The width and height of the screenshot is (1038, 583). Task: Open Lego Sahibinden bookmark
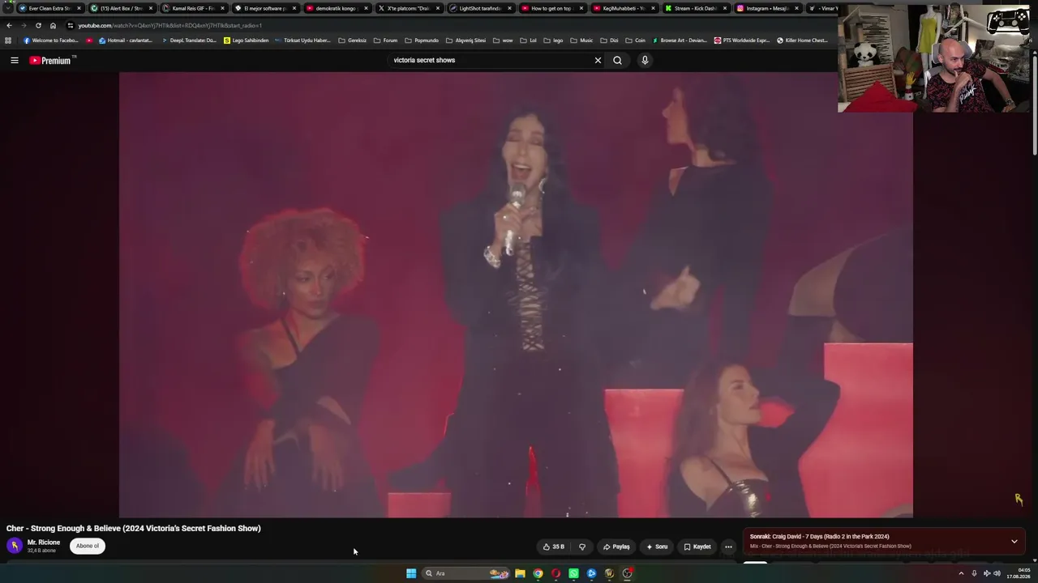click(x=247, y=40)
